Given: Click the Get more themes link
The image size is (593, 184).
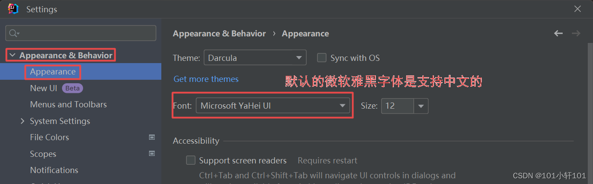Looking at the screenshot, I should pos(206,79).
